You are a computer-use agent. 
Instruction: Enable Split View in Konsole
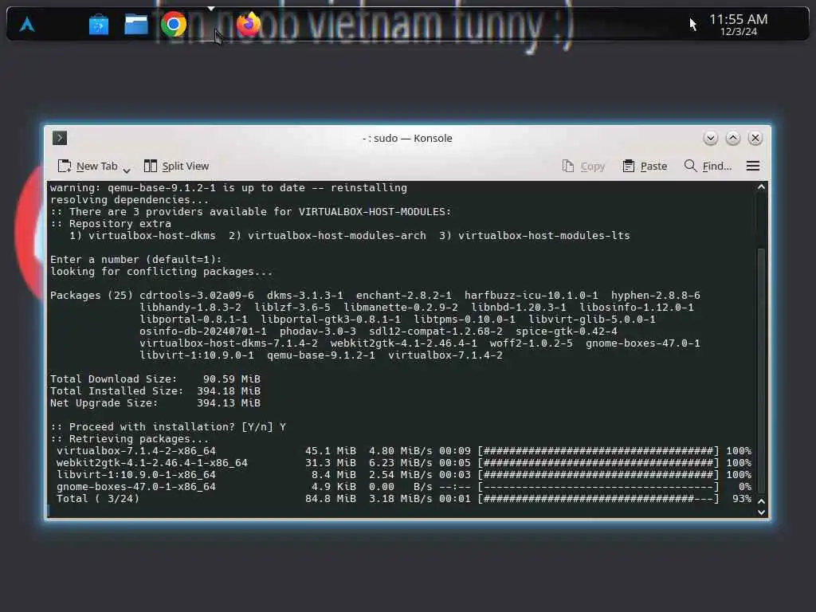(x=176, y=166)
